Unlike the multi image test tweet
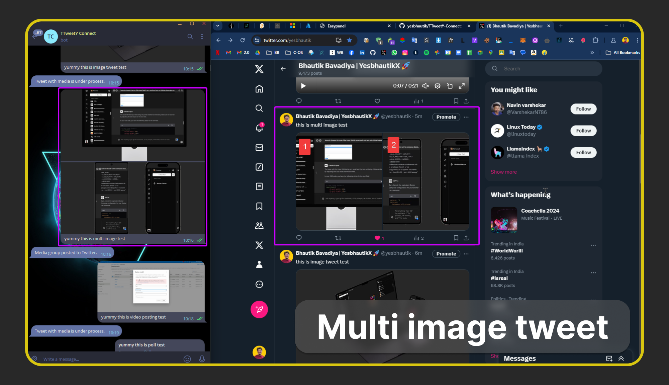The image size is (669, 385). tap(377, 238)
